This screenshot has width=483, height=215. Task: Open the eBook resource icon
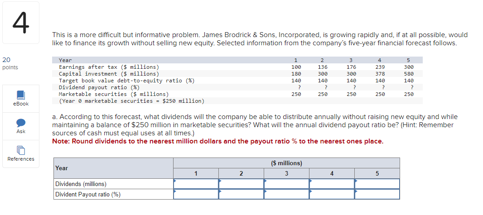coord(21,95)
